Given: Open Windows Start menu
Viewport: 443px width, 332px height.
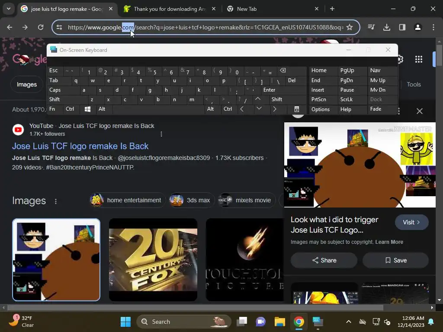Looking at the screenshot, I should point(125,322).
